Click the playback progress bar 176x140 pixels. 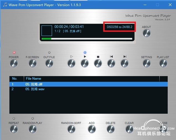(87, 39)
